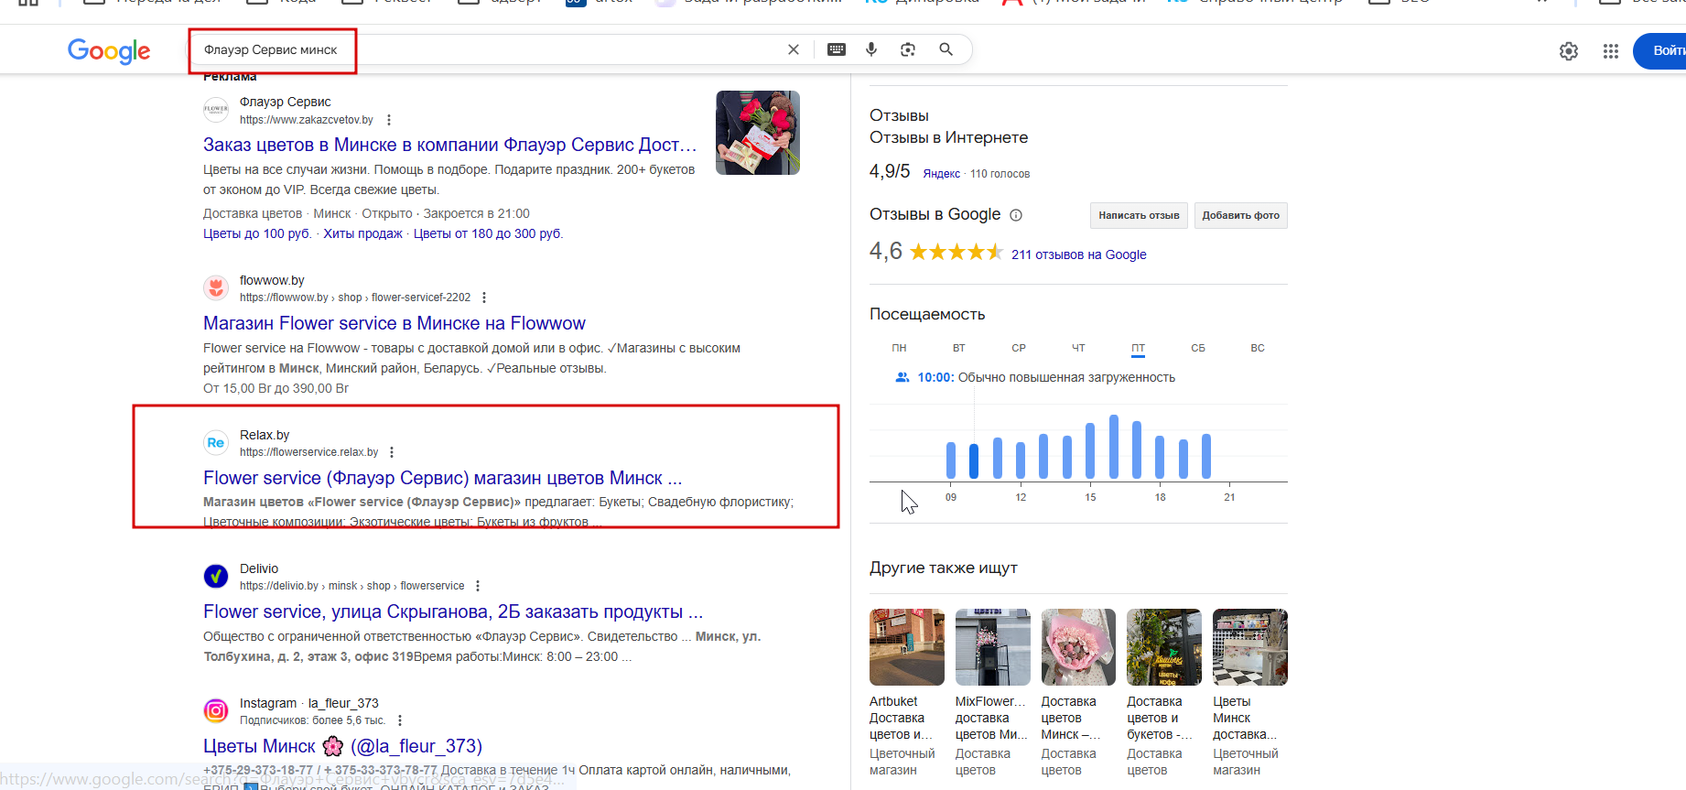Start voice search with microphone icon
The width and height of the screenshot is (1686, 790).
coord(871,49)
